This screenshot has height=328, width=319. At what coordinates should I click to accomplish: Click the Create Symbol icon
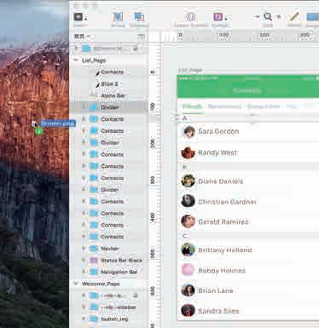190,17
